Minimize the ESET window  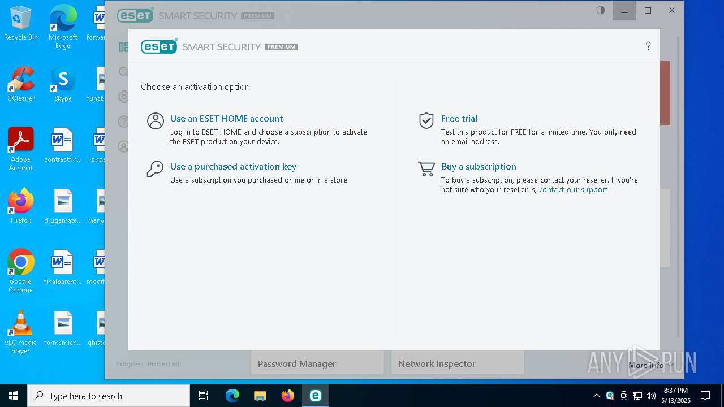pyautogui.click(x=624, y=10)
